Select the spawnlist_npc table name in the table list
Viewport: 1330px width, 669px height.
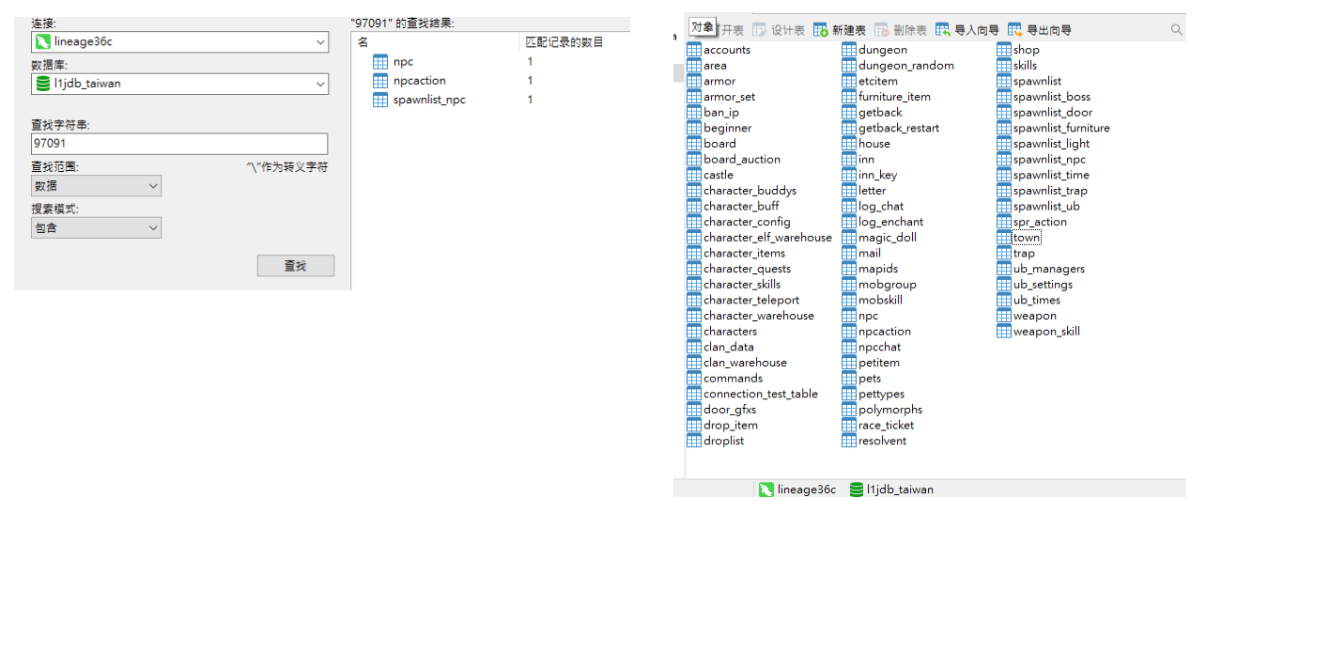click(x=1049, y=160)
